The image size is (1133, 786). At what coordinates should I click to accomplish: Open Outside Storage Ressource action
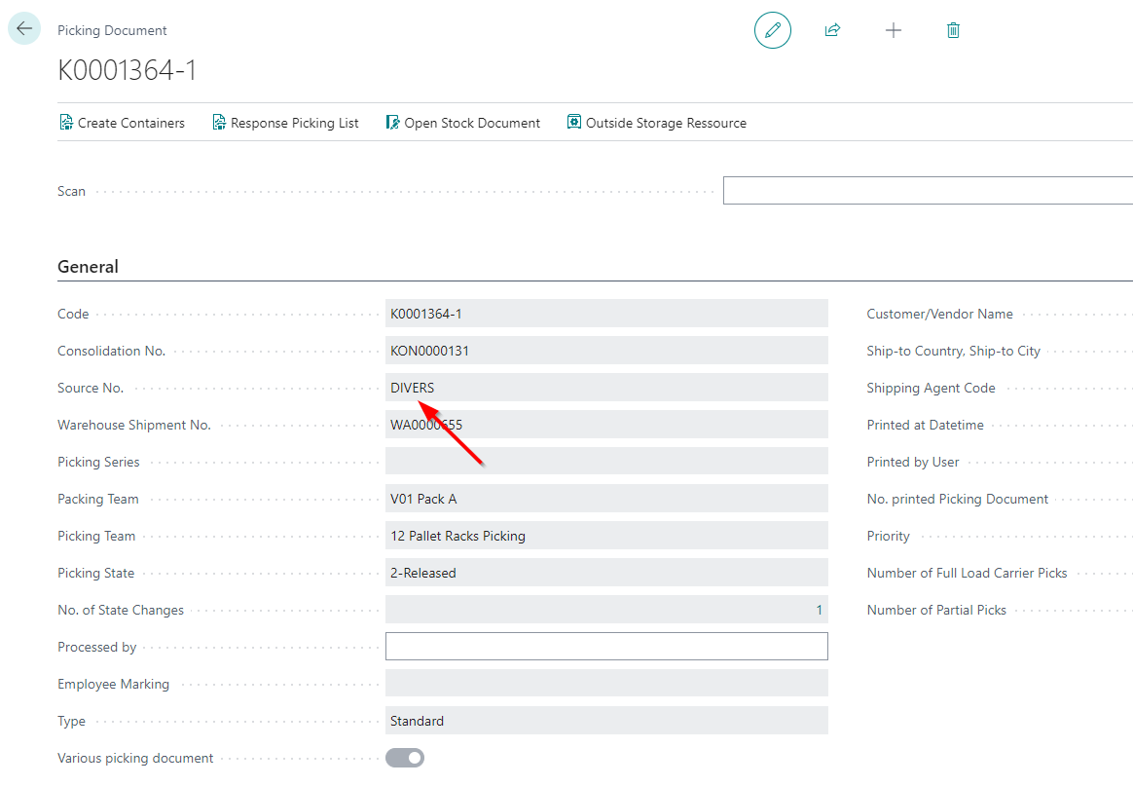click(666, 123)
